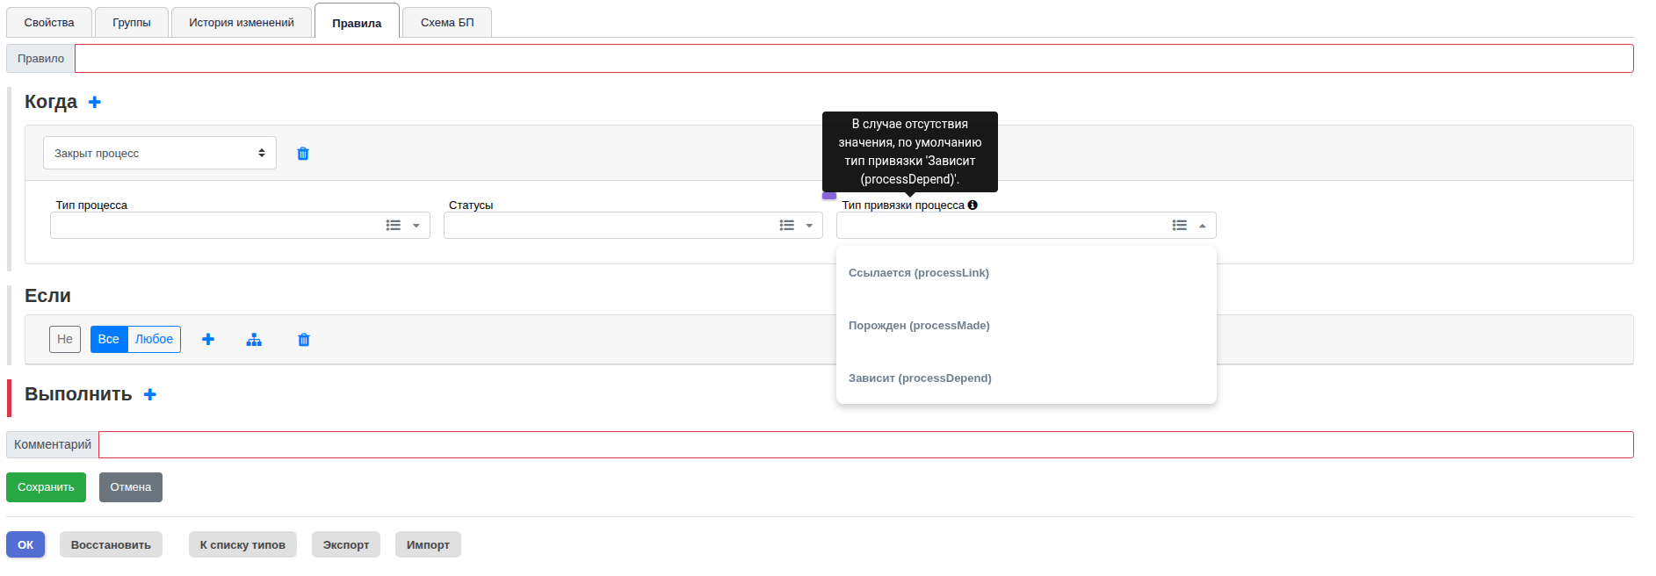Click the Выполнить section heading
This screenshot has width=1656, height=576.
click(x=78, y=394)
